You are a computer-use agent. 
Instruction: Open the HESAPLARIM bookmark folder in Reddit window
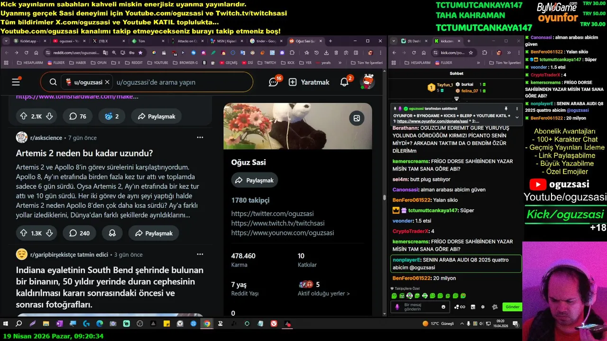click(x=29, y=63)
